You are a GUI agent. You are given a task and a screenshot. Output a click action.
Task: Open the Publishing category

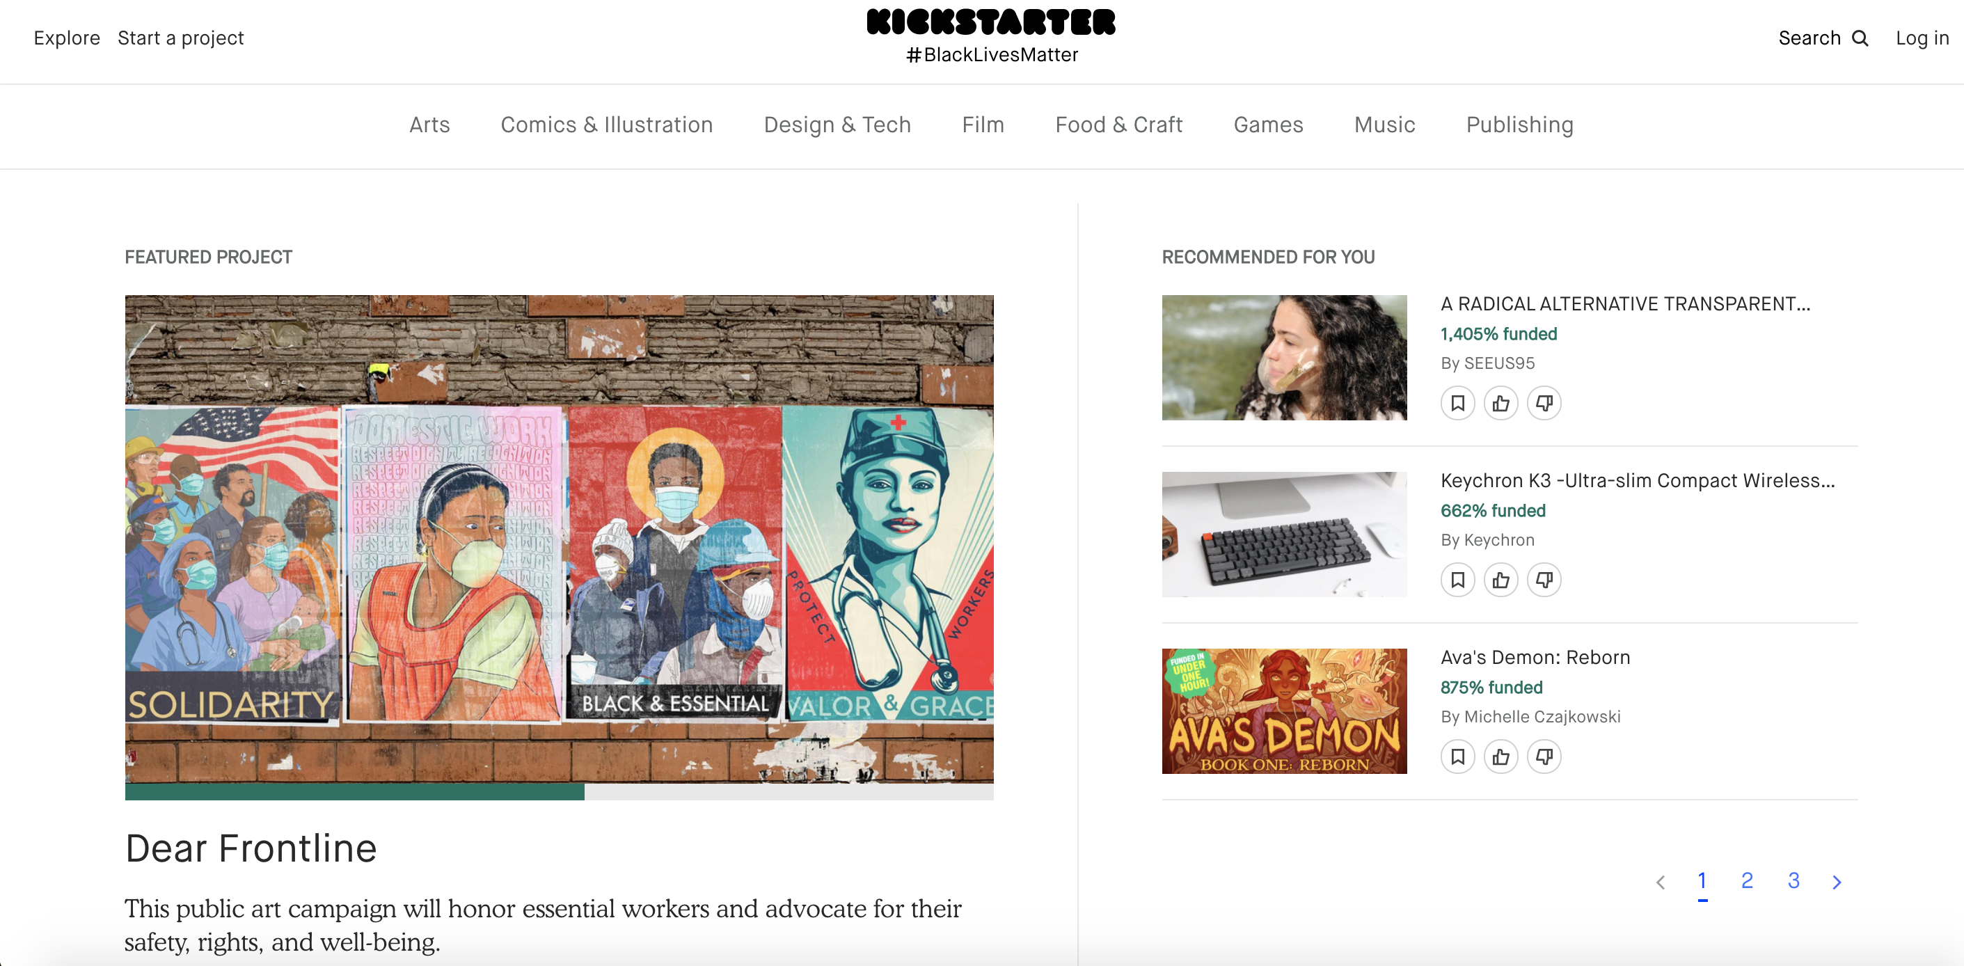click(x=1519, y=125)
